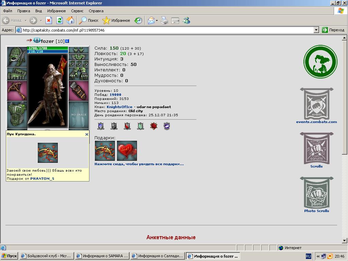The image size is (348, 261).
Task: Open the Вид menu
Action: (39, 11)
